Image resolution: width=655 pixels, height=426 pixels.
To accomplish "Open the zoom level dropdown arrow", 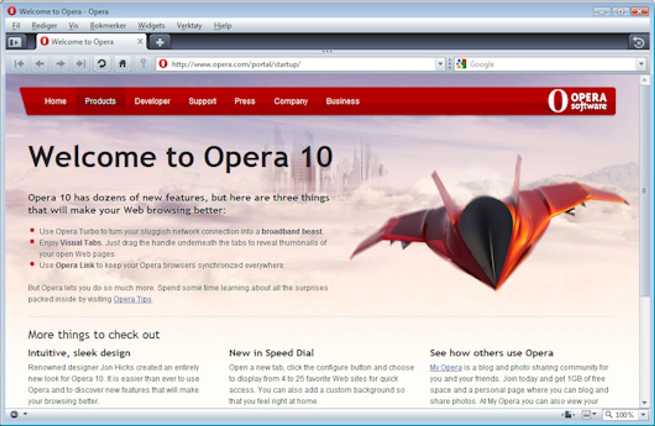I will pos(643,415).
